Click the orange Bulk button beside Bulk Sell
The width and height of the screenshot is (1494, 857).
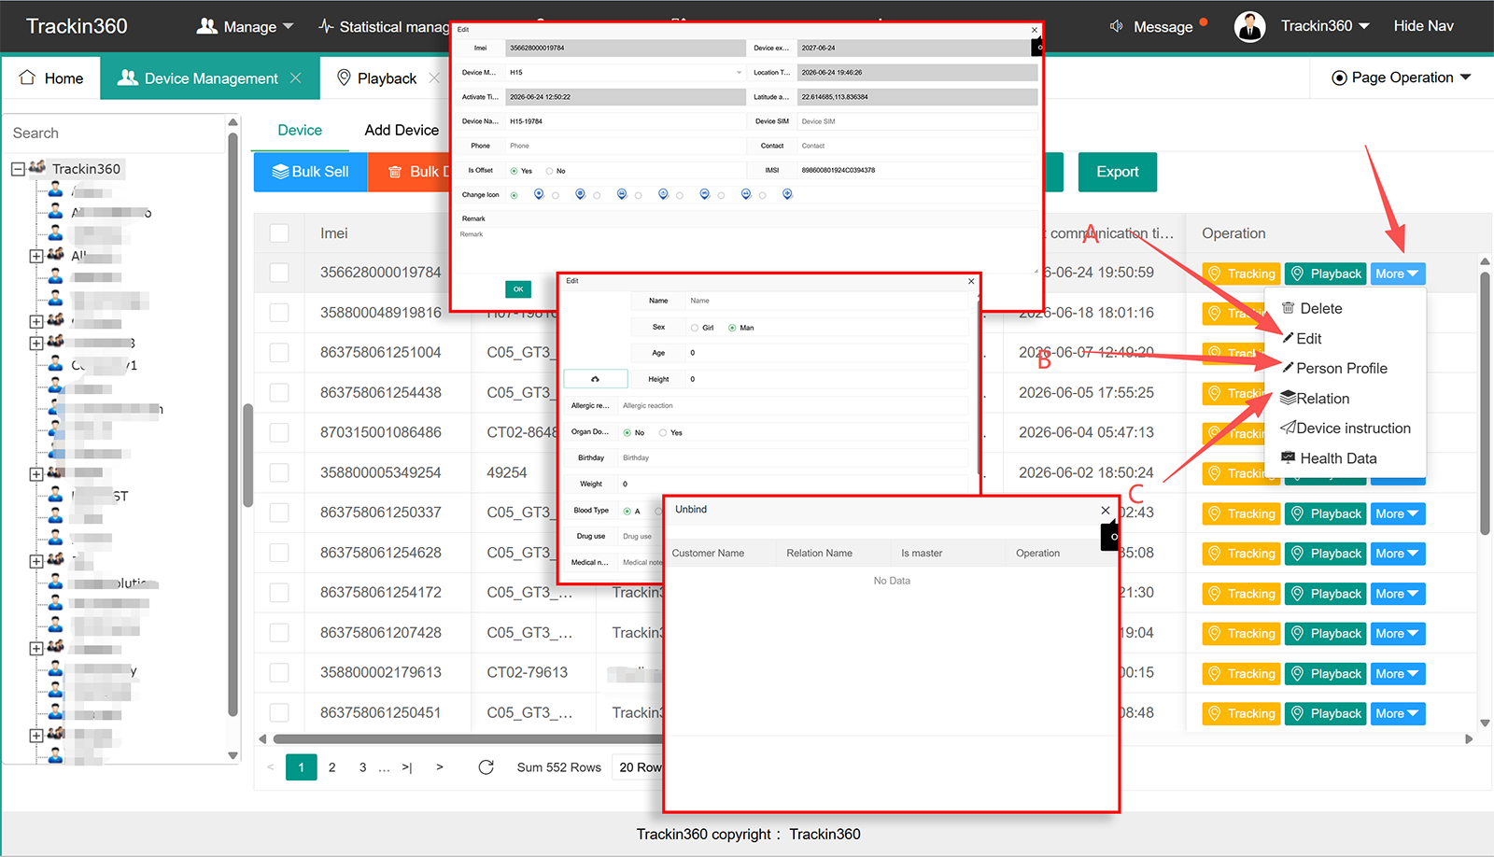[x=409, y=172]
